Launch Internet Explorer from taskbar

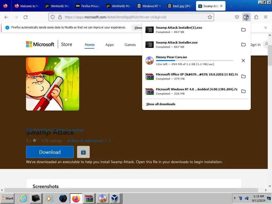[23, 198]
